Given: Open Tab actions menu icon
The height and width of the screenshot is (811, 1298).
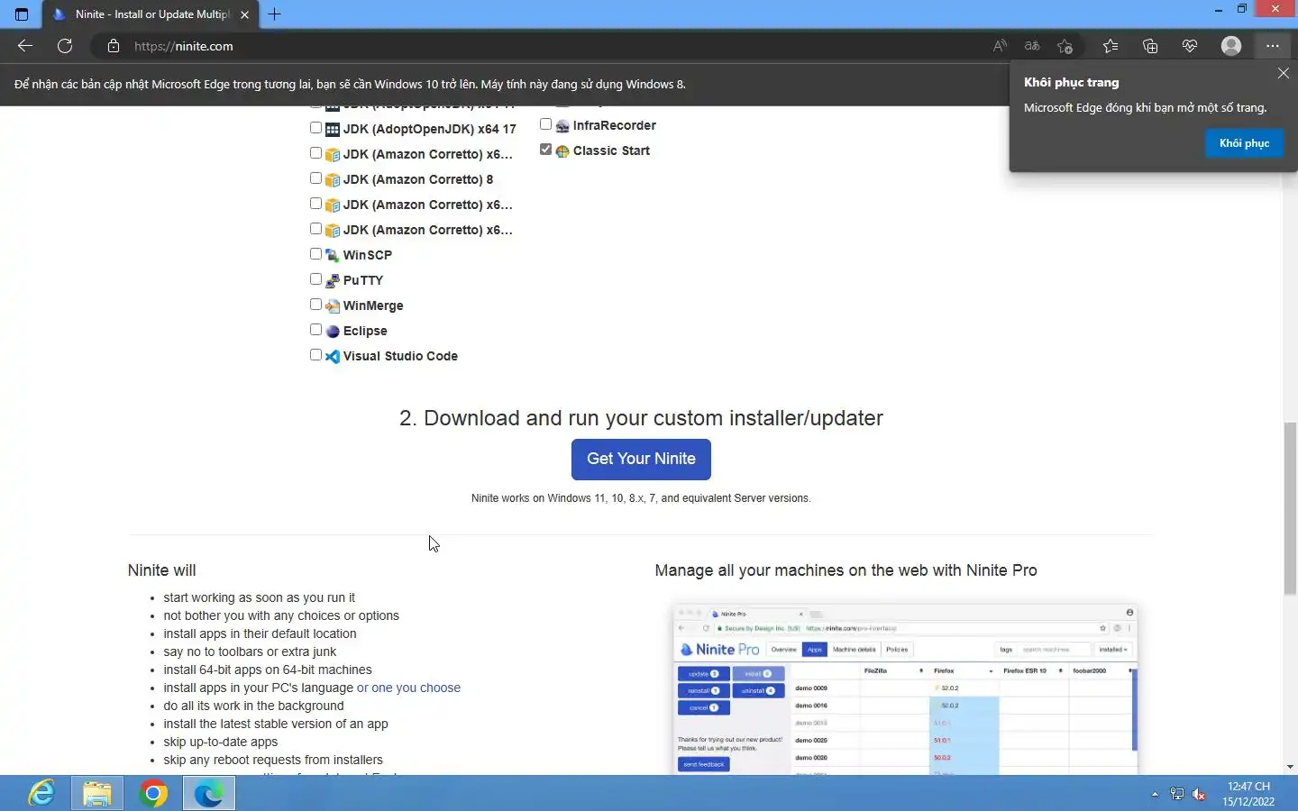Looking at the screenshot, I should 22,14.
